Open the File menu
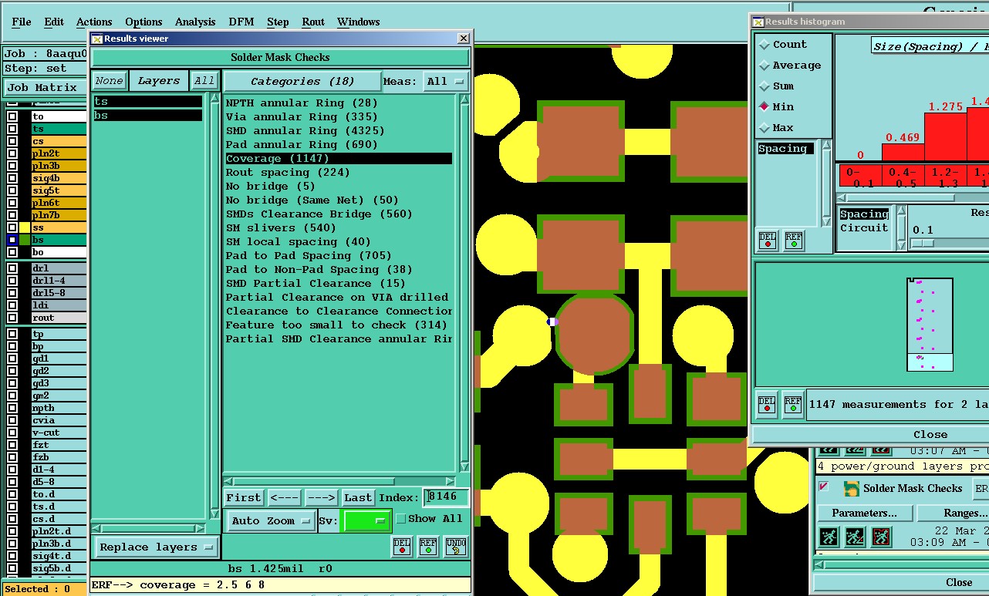This screenshot has height=596, width=989. [x=22, y=22]
